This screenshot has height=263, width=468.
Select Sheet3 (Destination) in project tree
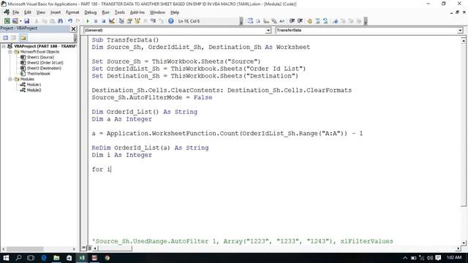click(x=44, y=68)
